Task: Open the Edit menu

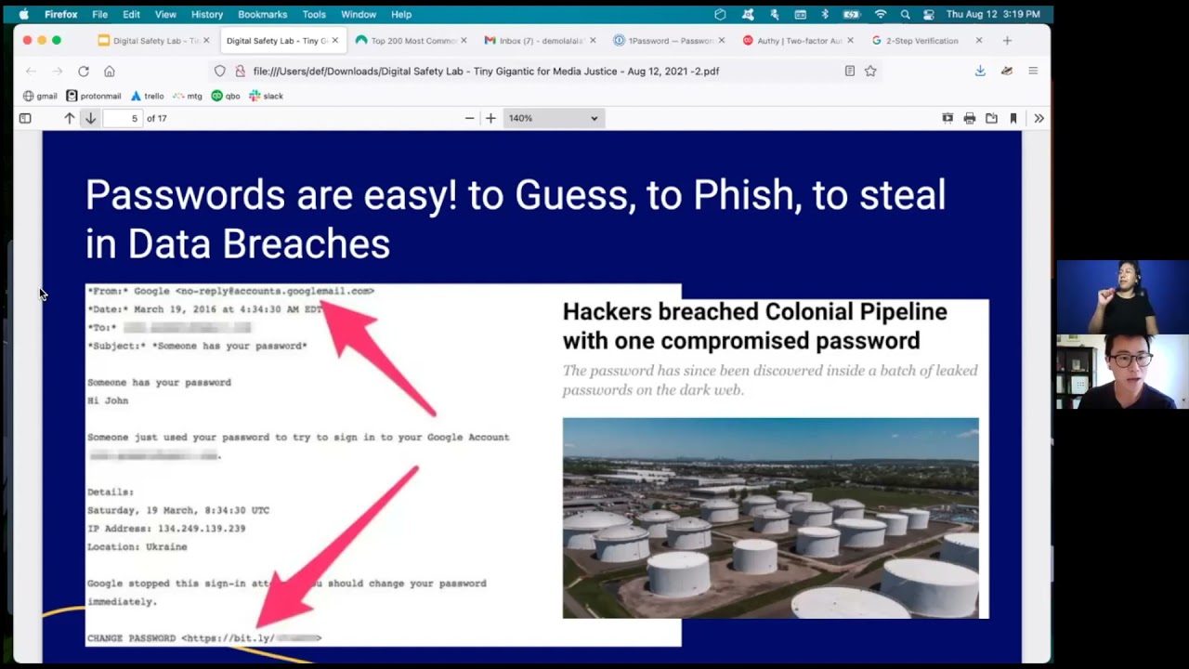Action: 131,14
